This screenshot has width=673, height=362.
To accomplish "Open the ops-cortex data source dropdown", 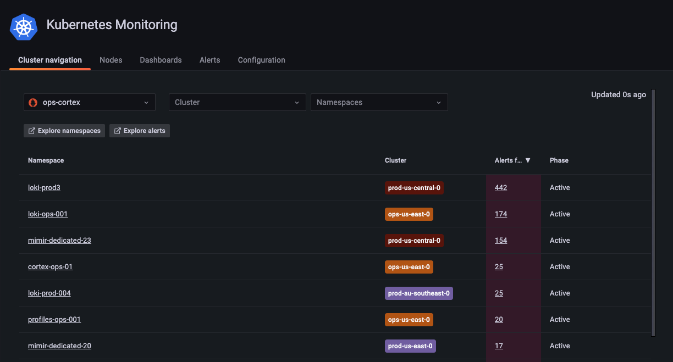I will (x=90, y=102).
